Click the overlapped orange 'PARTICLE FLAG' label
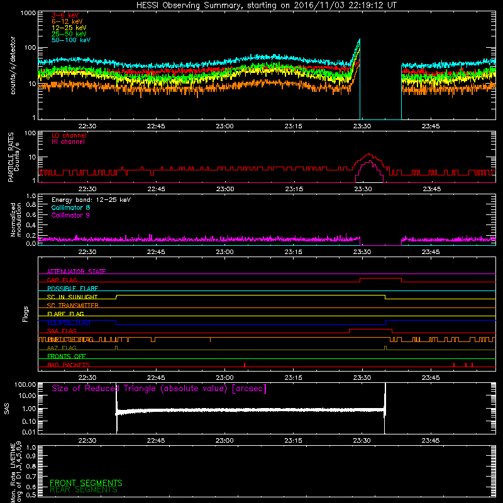 pyautogui.click(x=70, y=339)
